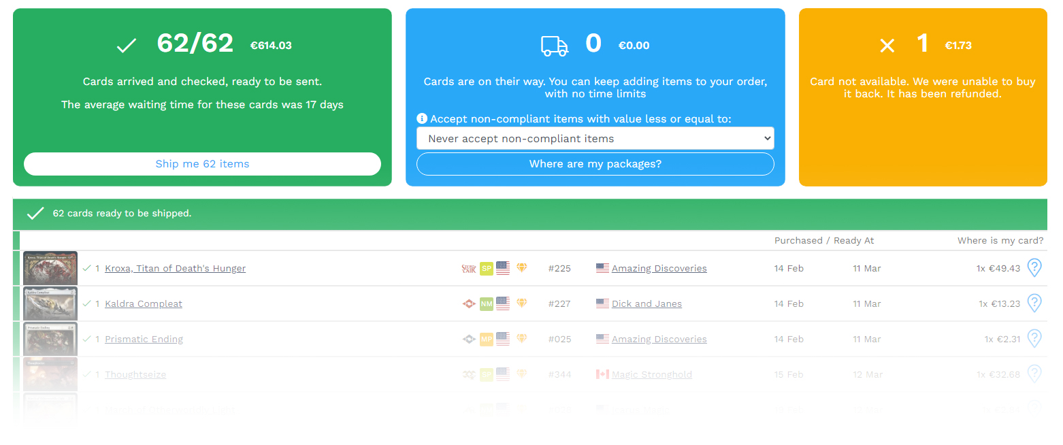Open Amazing Discoveries seller on the Kroxa row
Screen dimensions: 1063x445
tap(659, 268)
